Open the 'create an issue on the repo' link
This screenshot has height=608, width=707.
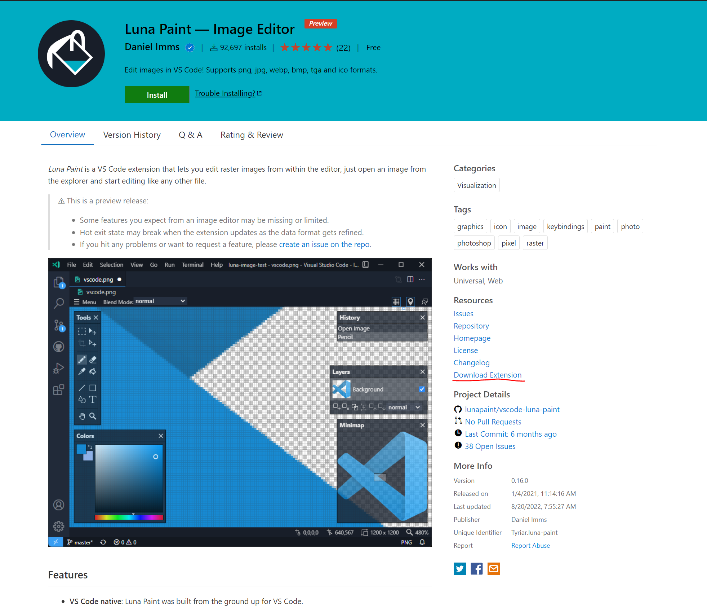click(324, 244)
